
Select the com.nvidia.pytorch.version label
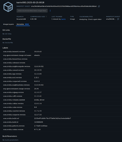[14, 126]
